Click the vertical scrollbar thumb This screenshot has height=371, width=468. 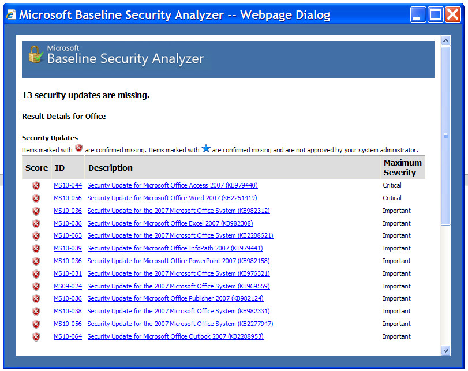pos(445,136)
